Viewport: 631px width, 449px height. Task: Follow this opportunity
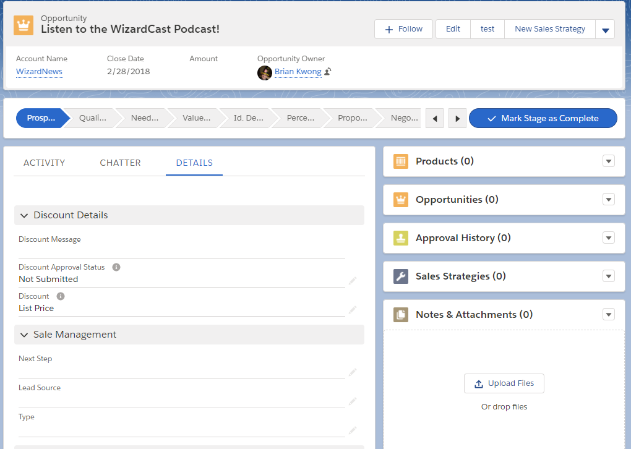[x=403, y=29]
